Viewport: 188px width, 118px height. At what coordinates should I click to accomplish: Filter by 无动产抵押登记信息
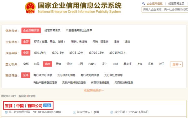click(74, 82)
